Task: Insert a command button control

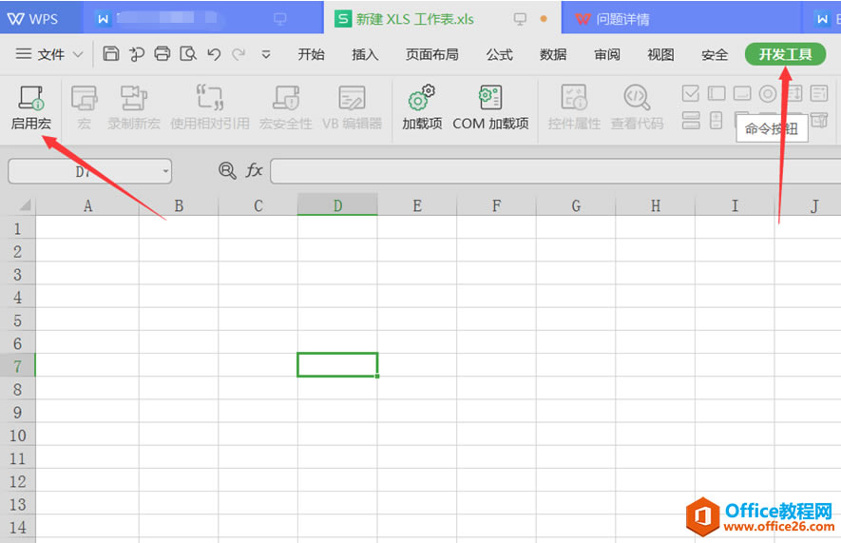Action: point(742,94)
